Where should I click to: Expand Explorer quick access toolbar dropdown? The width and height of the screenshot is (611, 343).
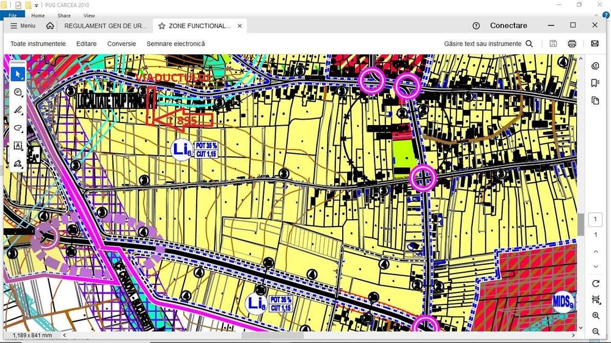tap(36, 5)
